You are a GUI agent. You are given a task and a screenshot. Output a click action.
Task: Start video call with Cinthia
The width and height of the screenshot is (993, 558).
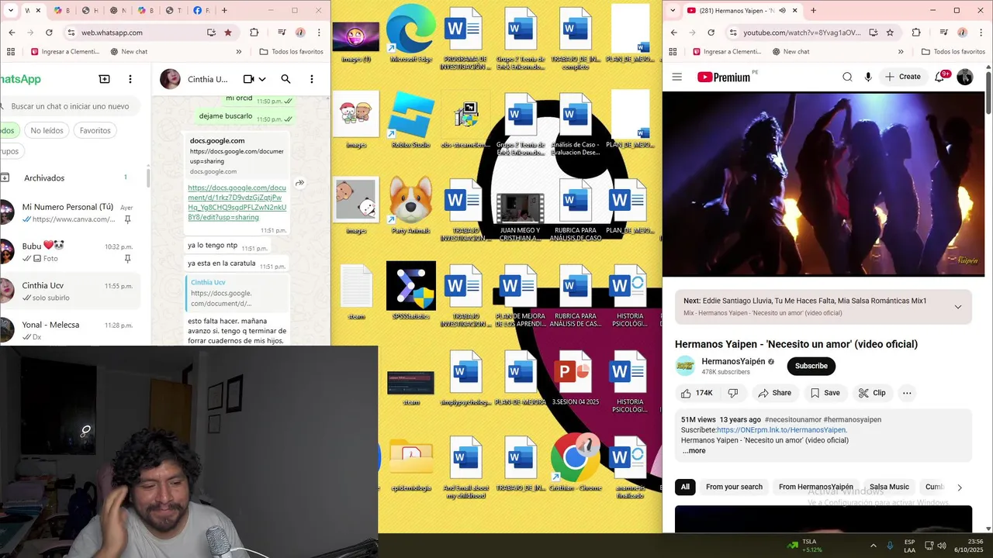(248, 79)
